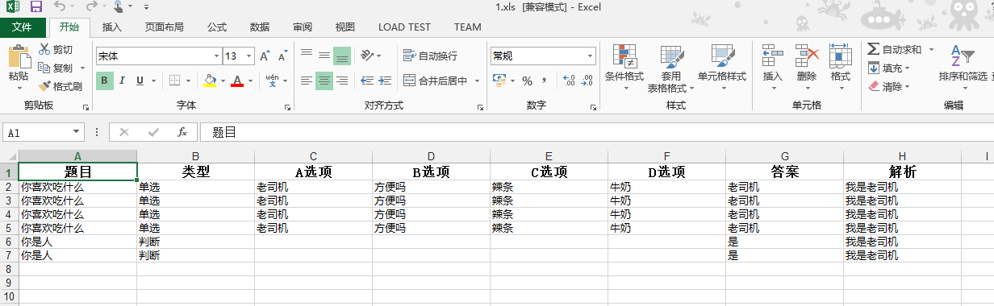The height and width of the screenshot is (306, 994).
Task: Switch to Page Layout (页面布局) tab
Action: tap(164, 27)
